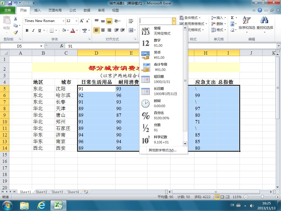Choose 数字 number format 91.00

pos(161,43)
